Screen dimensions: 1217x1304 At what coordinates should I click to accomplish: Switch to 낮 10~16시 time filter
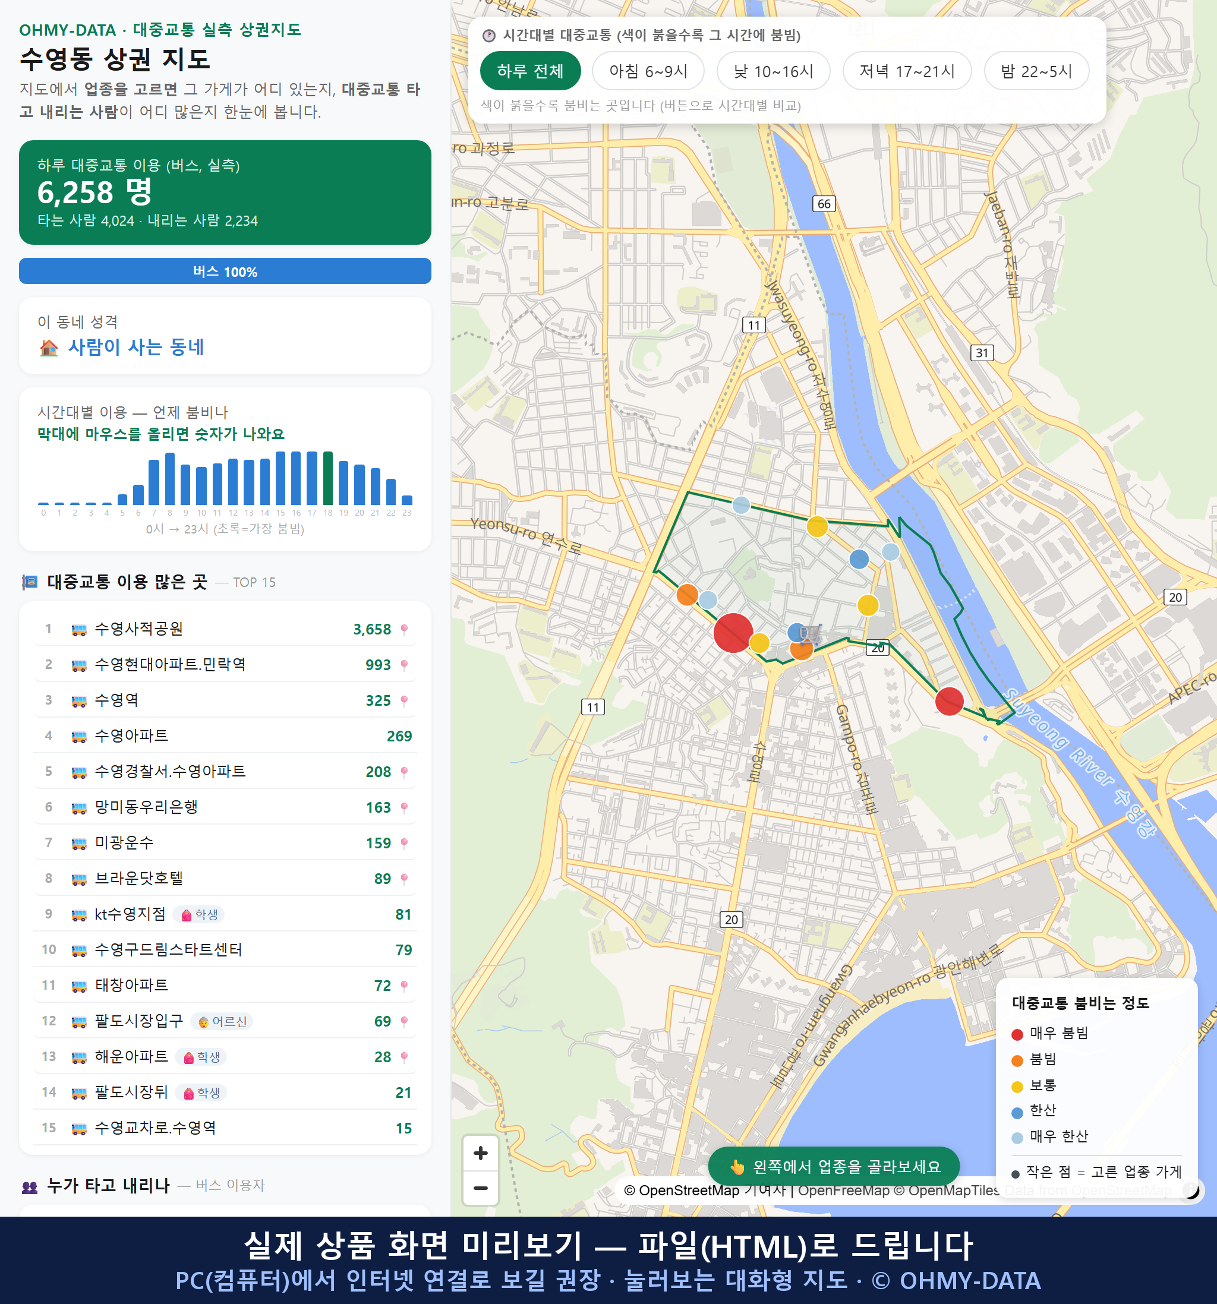(x=774, y=71)
